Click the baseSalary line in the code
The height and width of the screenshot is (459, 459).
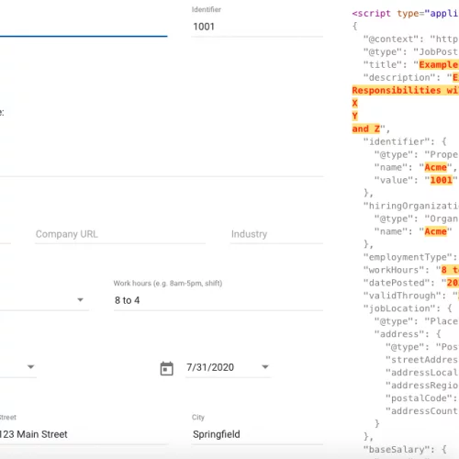pyautogui.click(x=405, y=450)
